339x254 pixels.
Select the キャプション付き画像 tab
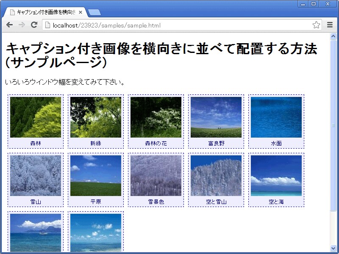coord(47,12)
